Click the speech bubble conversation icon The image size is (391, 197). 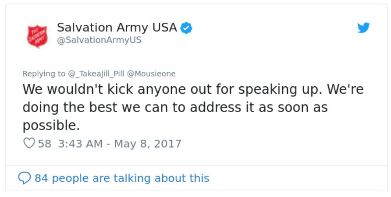click(x=25, y=178)
